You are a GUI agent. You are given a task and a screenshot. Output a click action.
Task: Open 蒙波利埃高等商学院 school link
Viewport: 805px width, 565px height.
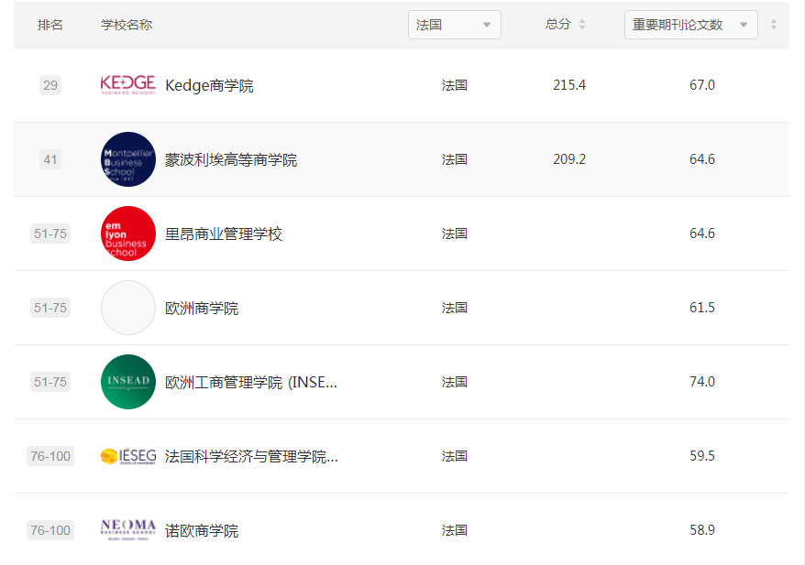click(231, 159)
